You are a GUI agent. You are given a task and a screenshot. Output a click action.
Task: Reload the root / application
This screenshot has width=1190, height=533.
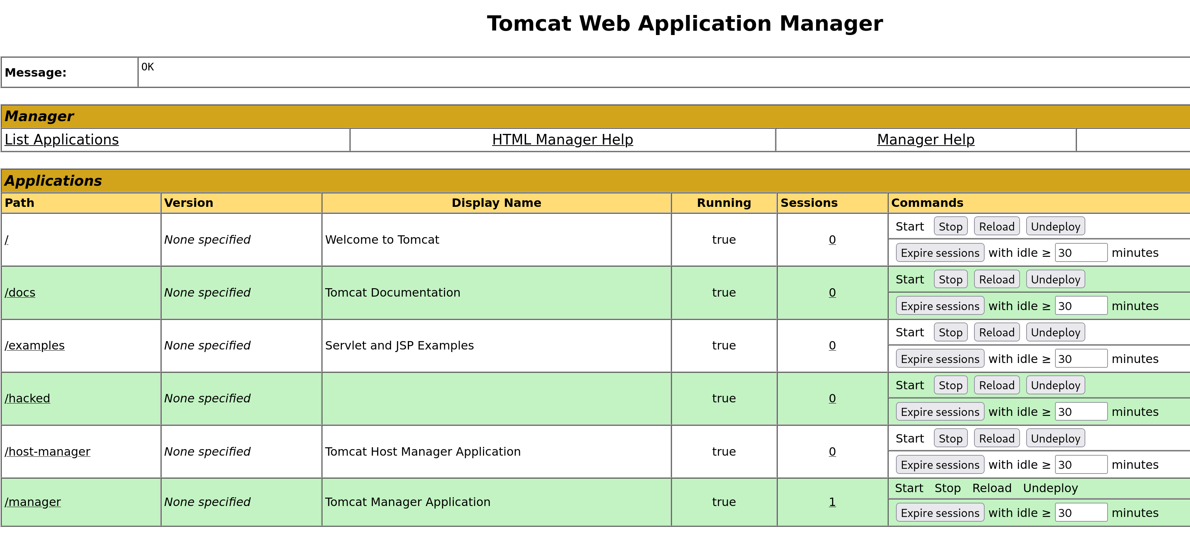(x=996, y=226)
